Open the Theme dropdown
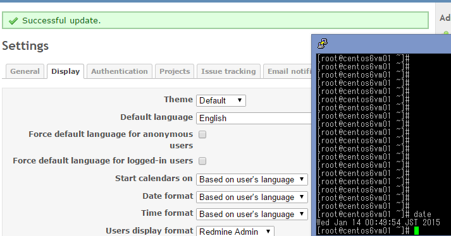451x236 pixels. tap(221, 101)
